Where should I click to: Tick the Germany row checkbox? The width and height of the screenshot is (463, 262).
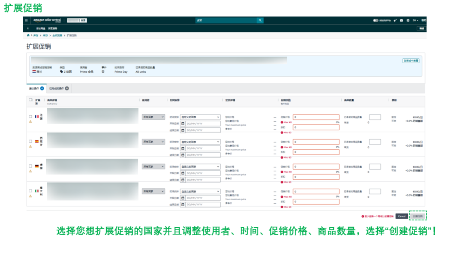[30, 166]
